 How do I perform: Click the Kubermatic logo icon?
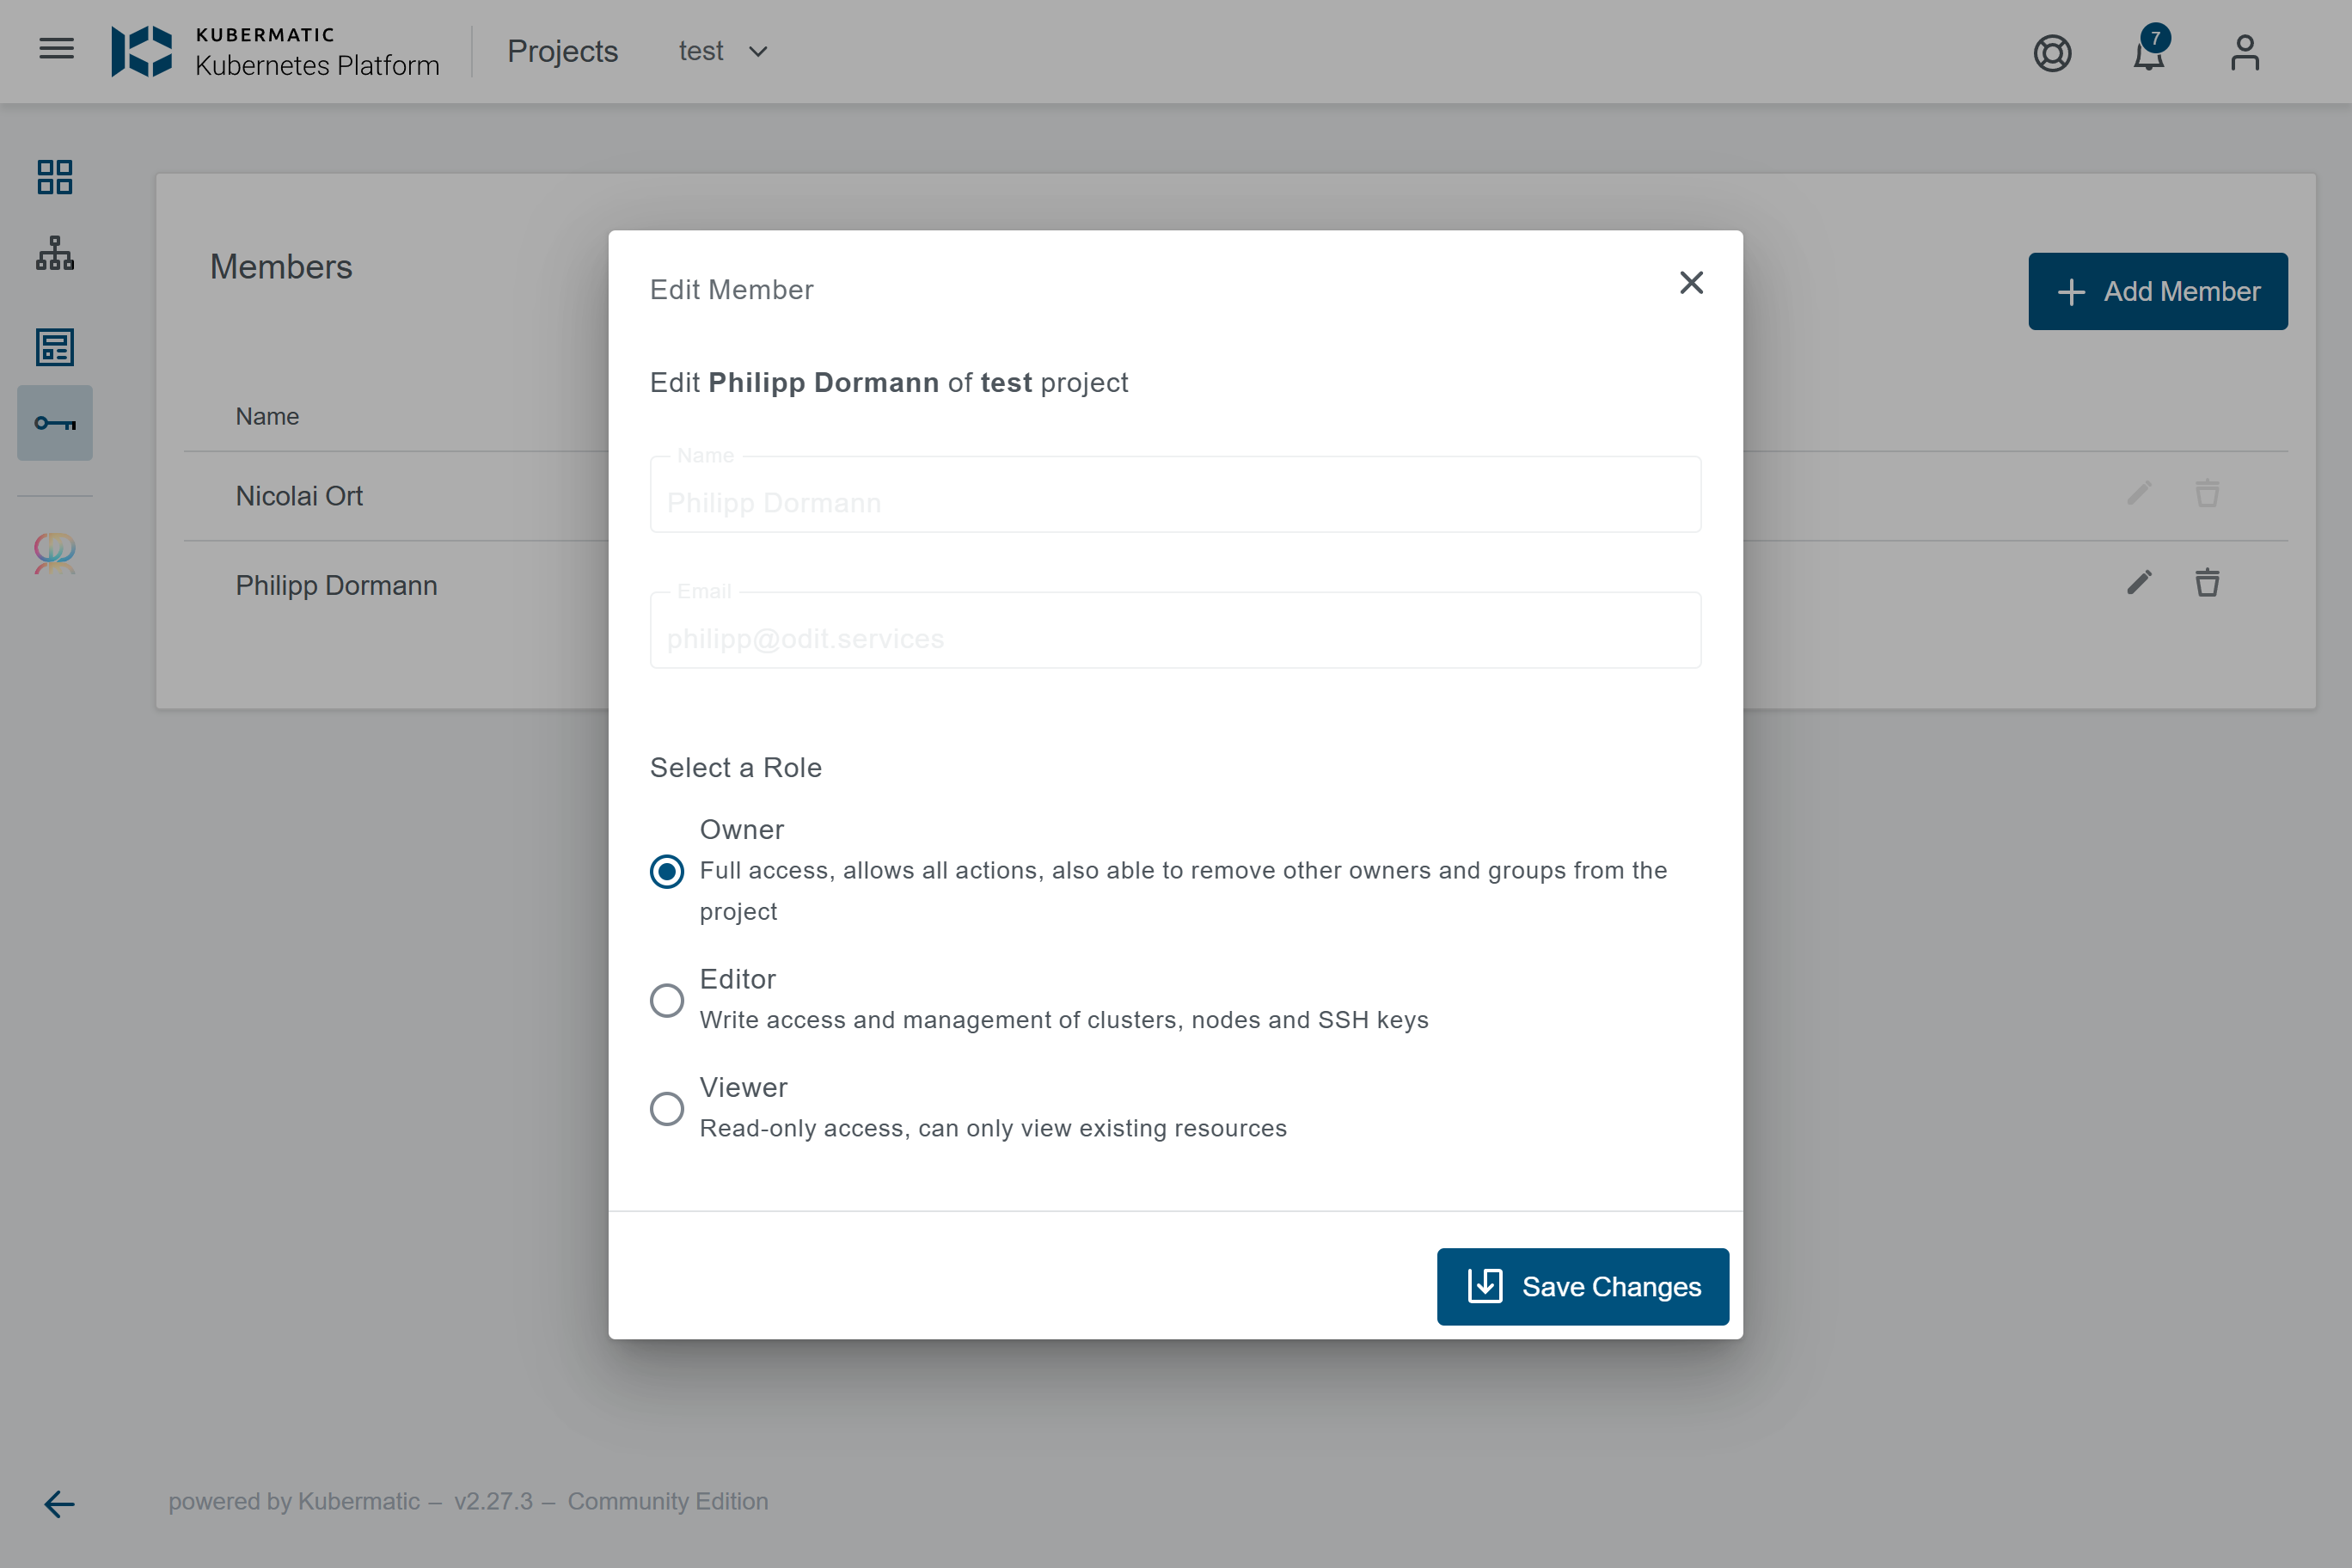(141, 51)
